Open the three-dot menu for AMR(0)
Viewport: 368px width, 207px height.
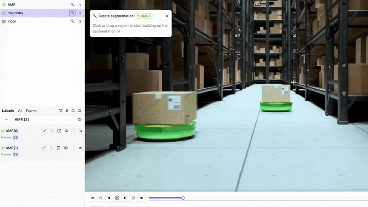pyautogui.click(x=74, y=131)
